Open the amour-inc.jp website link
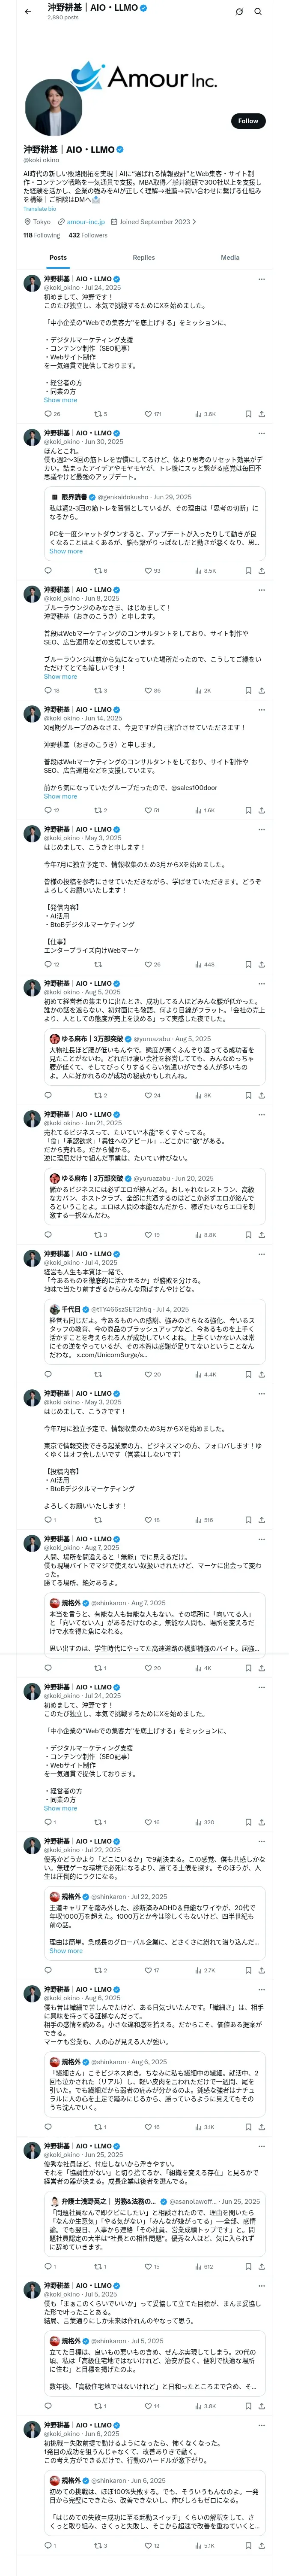Screen dimensions: 289x2576 85,222
